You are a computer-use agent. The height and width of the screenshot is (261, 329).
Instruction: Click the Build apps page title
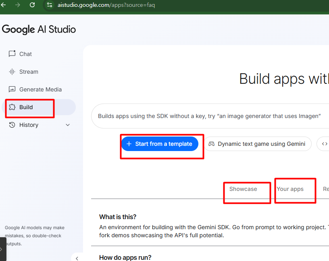point(284,79)
